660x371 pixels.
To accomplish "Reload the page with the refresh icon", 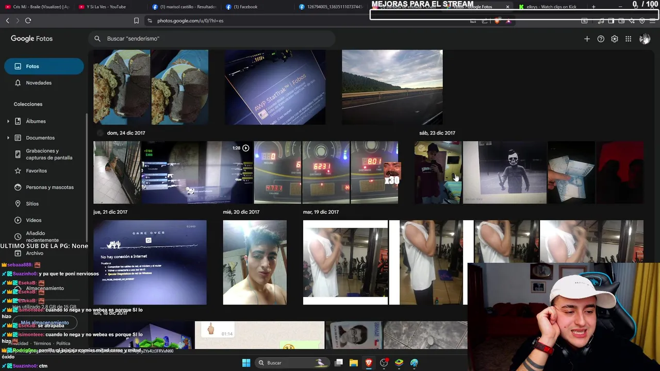I will (x=28, y=21).
